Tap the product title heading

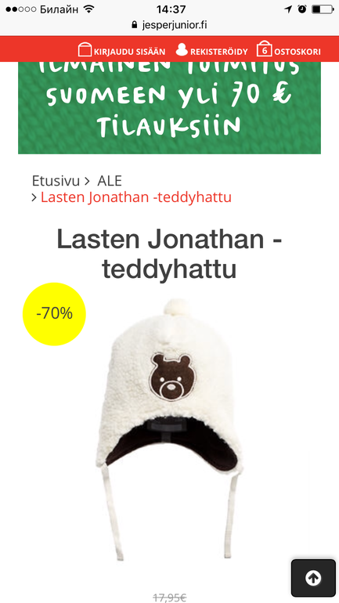(169, 255)
